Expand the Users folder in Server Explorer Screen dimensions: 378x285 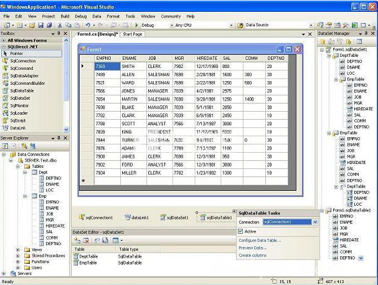[x=18, y=268]
